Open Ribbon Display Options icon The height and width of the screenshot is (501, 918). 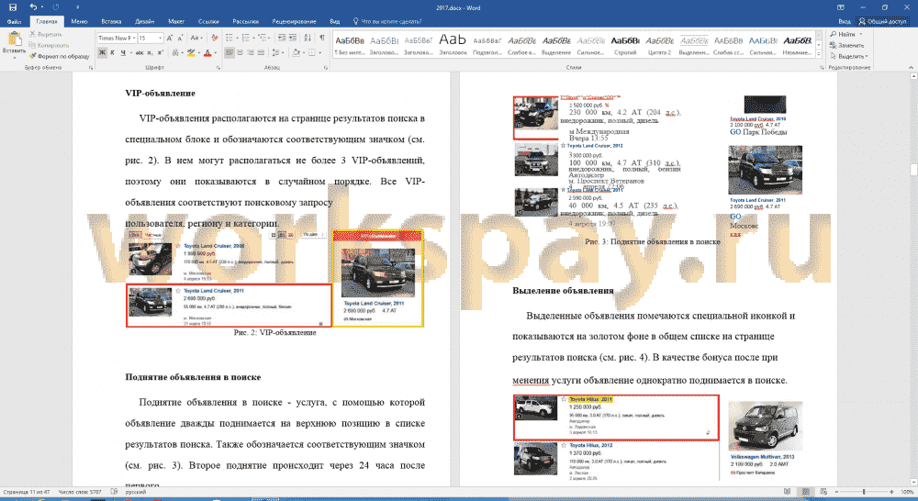pos(840,7)
